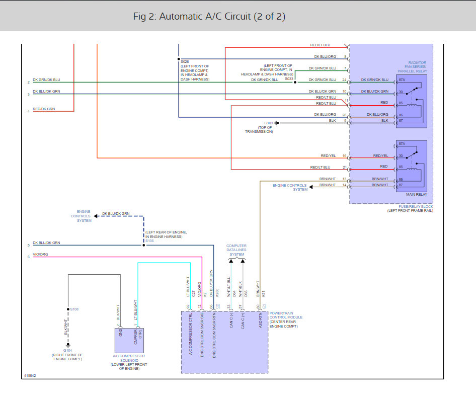
Task: Click circuit code D65
Action: 246,294
